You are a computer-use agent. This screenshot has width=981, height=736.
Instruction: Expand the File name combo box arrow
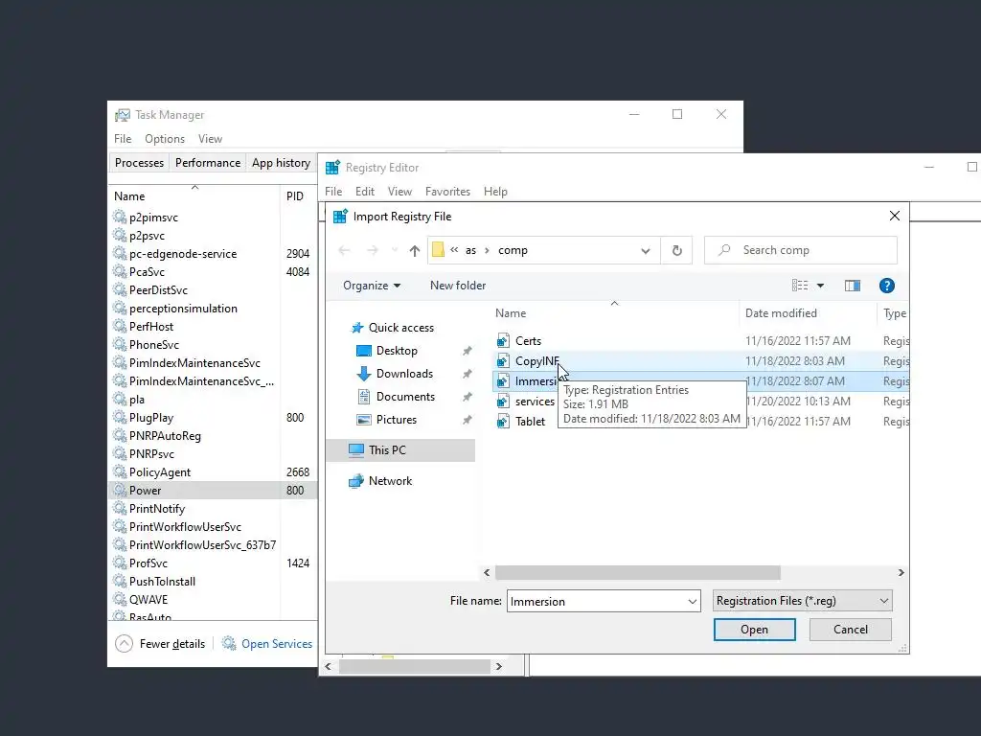[x=692, y=602]
